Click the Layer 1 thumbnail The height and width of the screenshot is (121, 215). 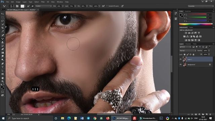tap(185, 59)
